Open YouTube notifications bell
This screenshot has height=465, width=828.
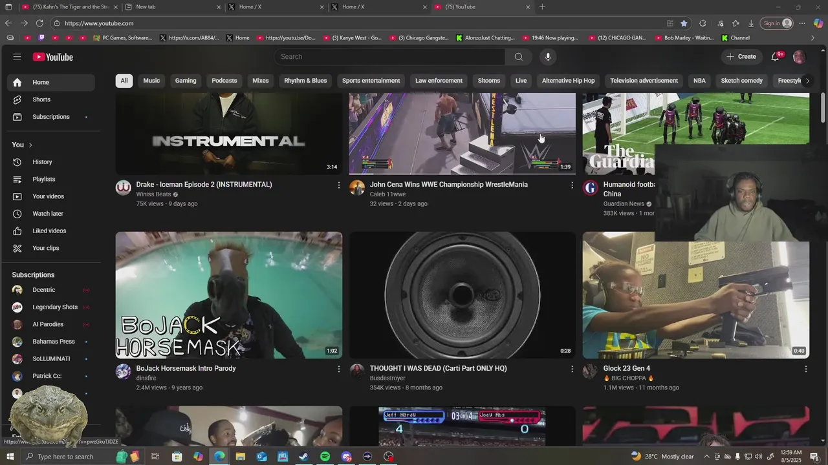[x=775, y=57]
